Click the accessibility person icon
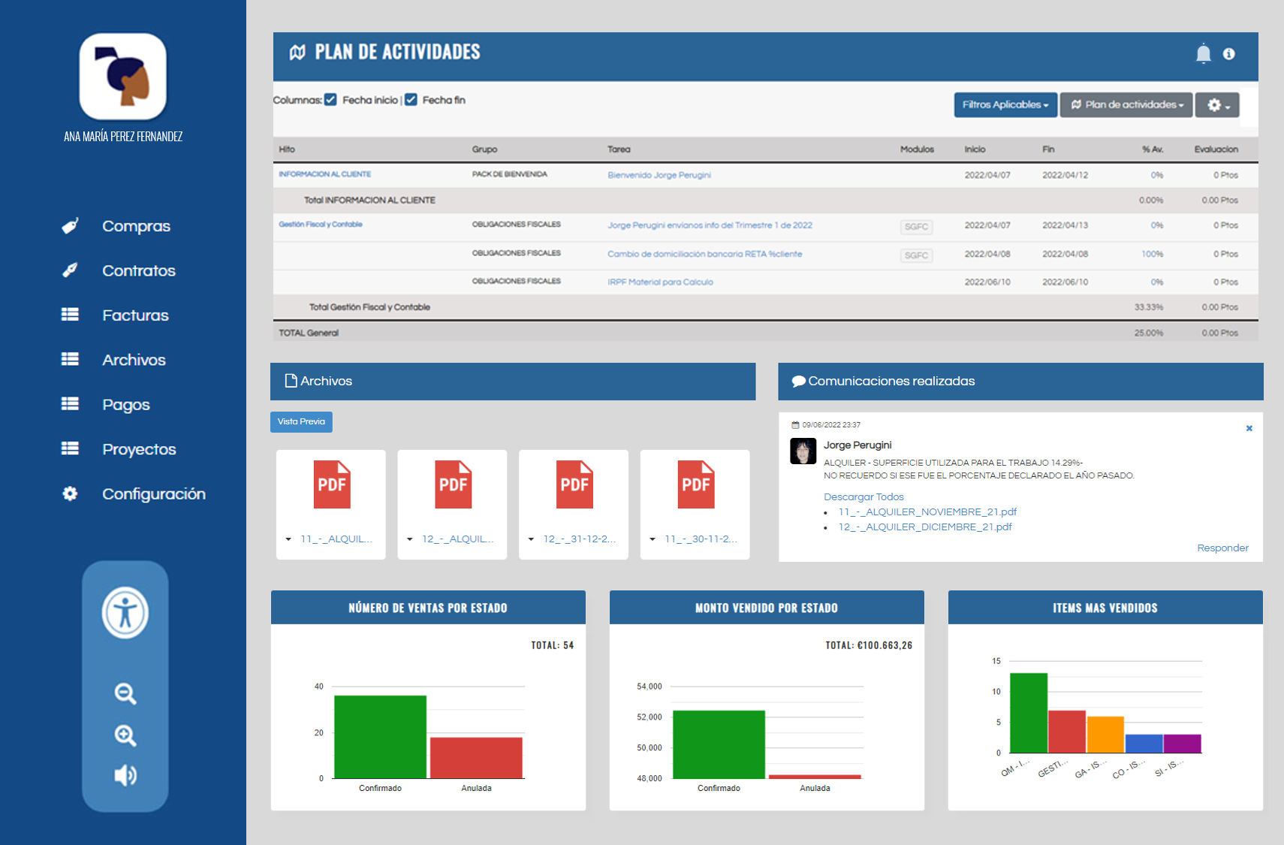 click(125, 613)
